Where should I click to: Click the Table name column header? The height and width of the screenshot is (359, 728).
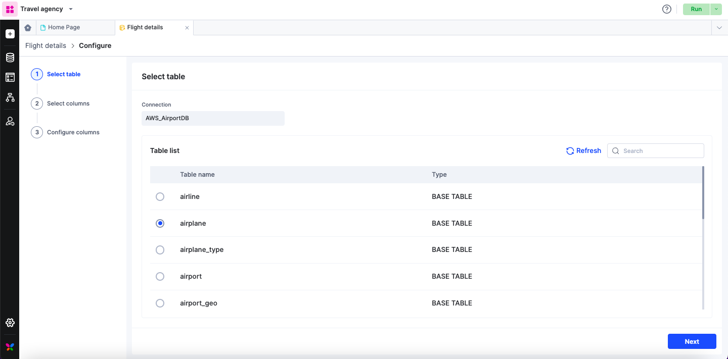(x=197, y=175)
